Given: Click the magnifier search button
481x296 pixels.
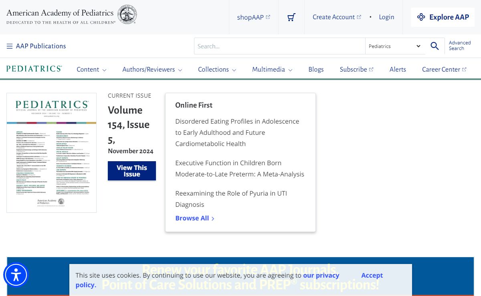Looking at the screenshot, I should [435, 46].
